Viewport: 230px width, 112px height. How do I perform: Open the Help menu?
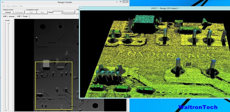pos(21,6)
